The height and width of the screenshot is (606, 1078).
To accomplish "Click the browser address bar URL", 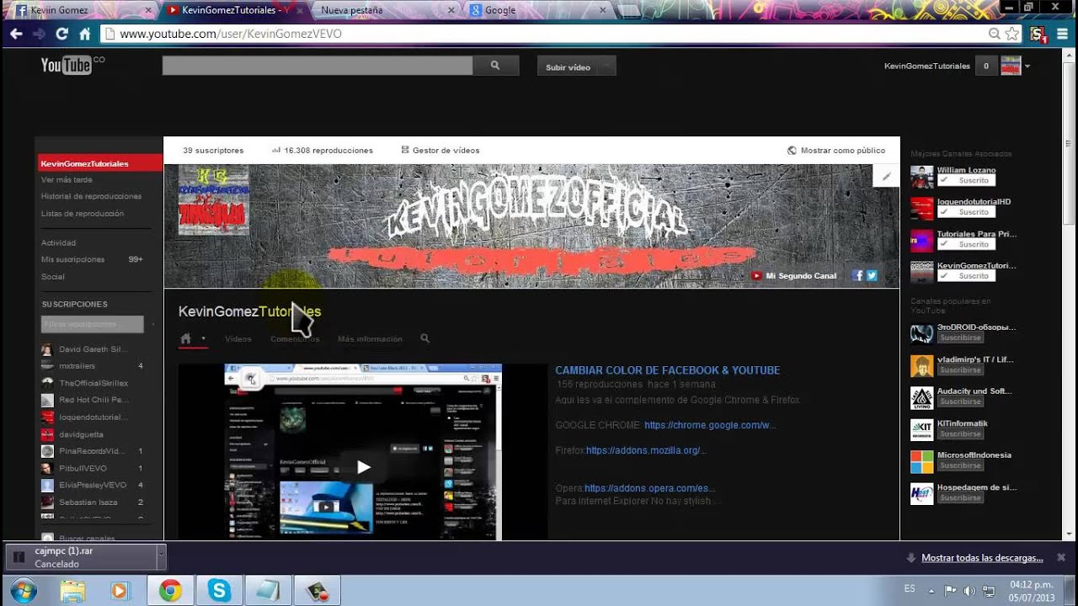I will 230,34.
